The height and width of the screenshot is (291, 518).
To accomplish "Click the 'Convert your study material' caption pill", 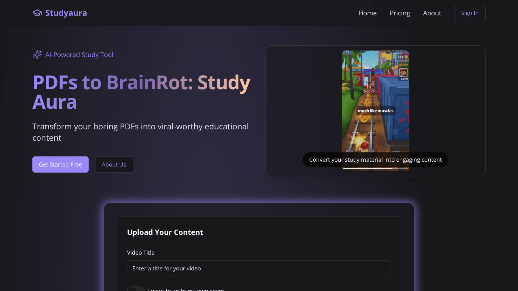I will [x=376, y=159].
